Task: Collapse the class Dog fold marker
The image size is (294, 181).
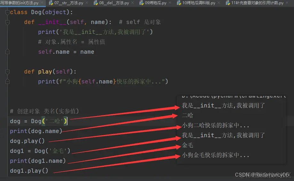Action: pyautogui.click(x=7, y=12)
